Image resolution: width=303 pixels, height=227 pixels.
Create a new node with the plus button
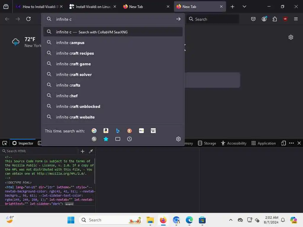tap(83, 151)
